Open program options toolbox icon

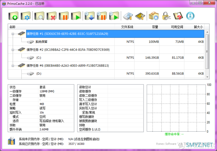(154, 16)
